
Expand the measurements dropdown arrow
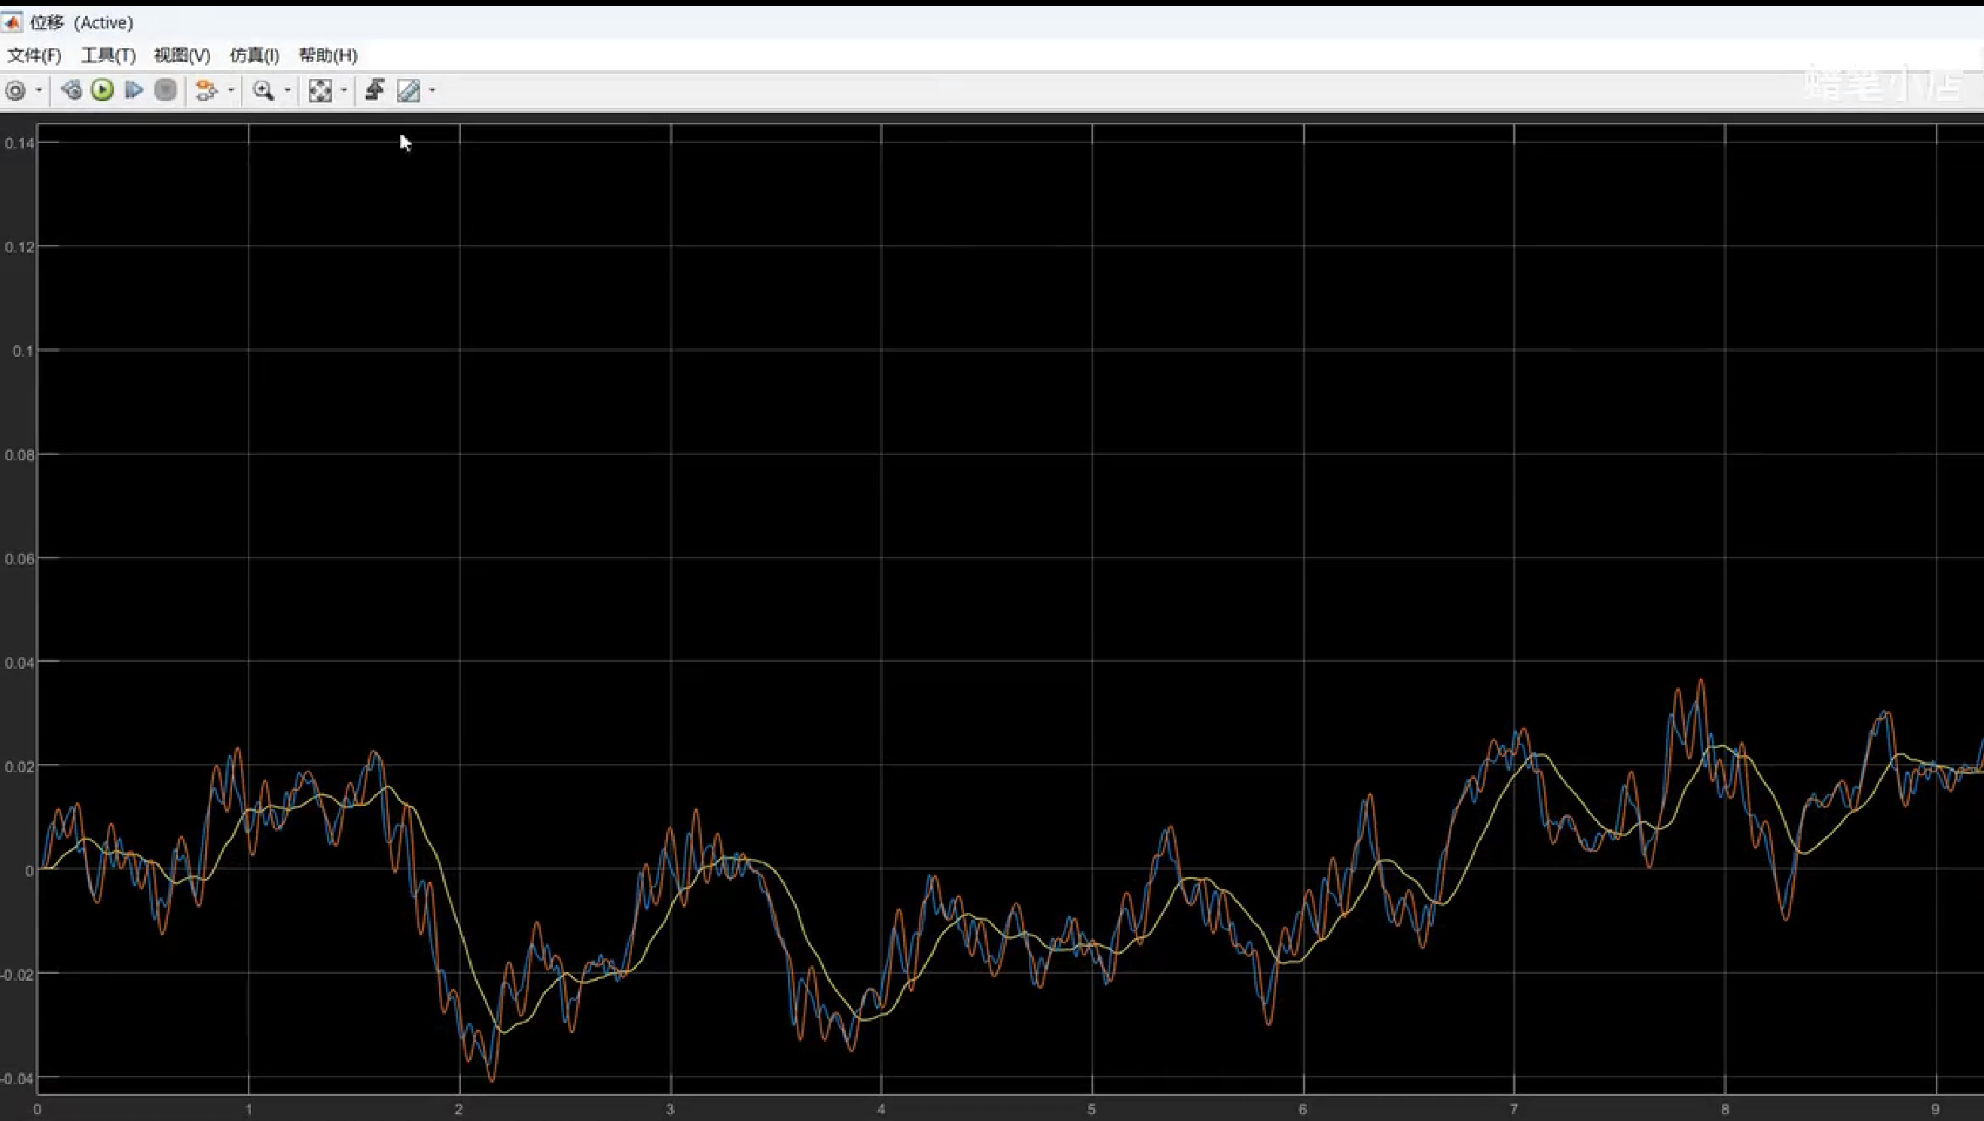click(432, 91)
